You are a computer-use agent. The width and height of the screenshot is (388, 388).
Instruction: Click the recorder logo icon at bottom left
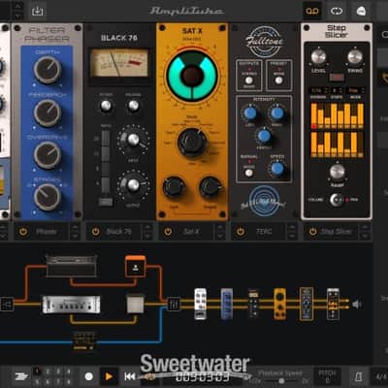pos(21,376)
